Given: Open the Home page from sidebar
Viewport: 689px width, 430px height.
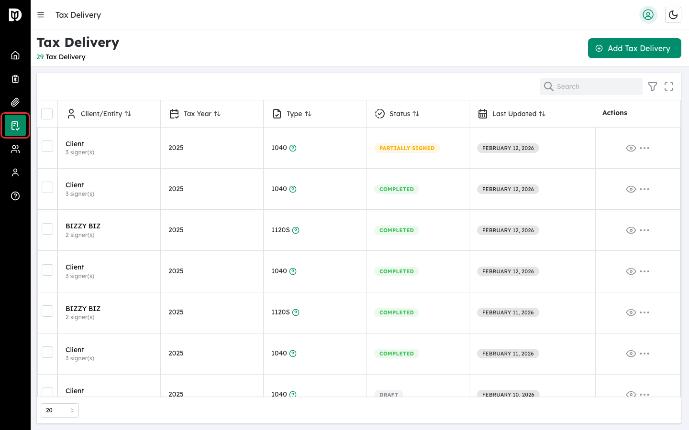Looking at the screenshot, I should [15, 55].
